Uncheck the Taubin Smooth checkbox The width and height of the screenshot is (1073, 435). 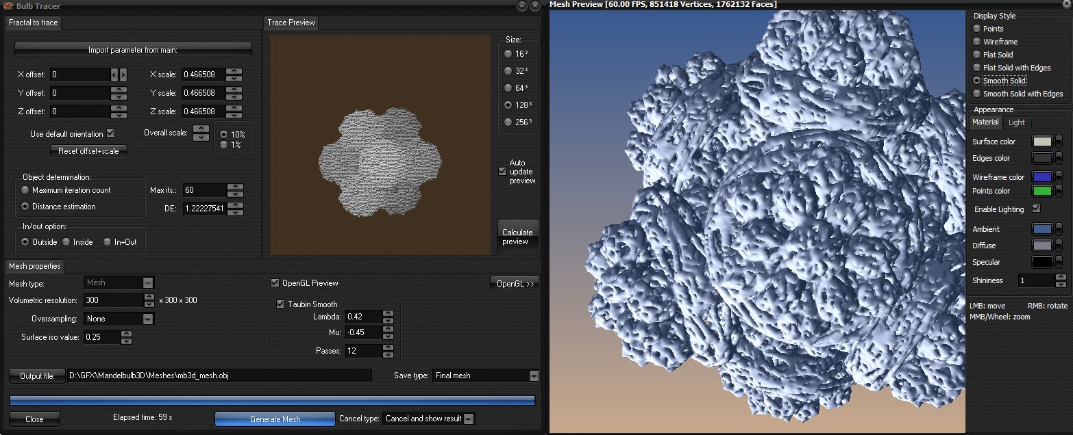pos(280,304)
